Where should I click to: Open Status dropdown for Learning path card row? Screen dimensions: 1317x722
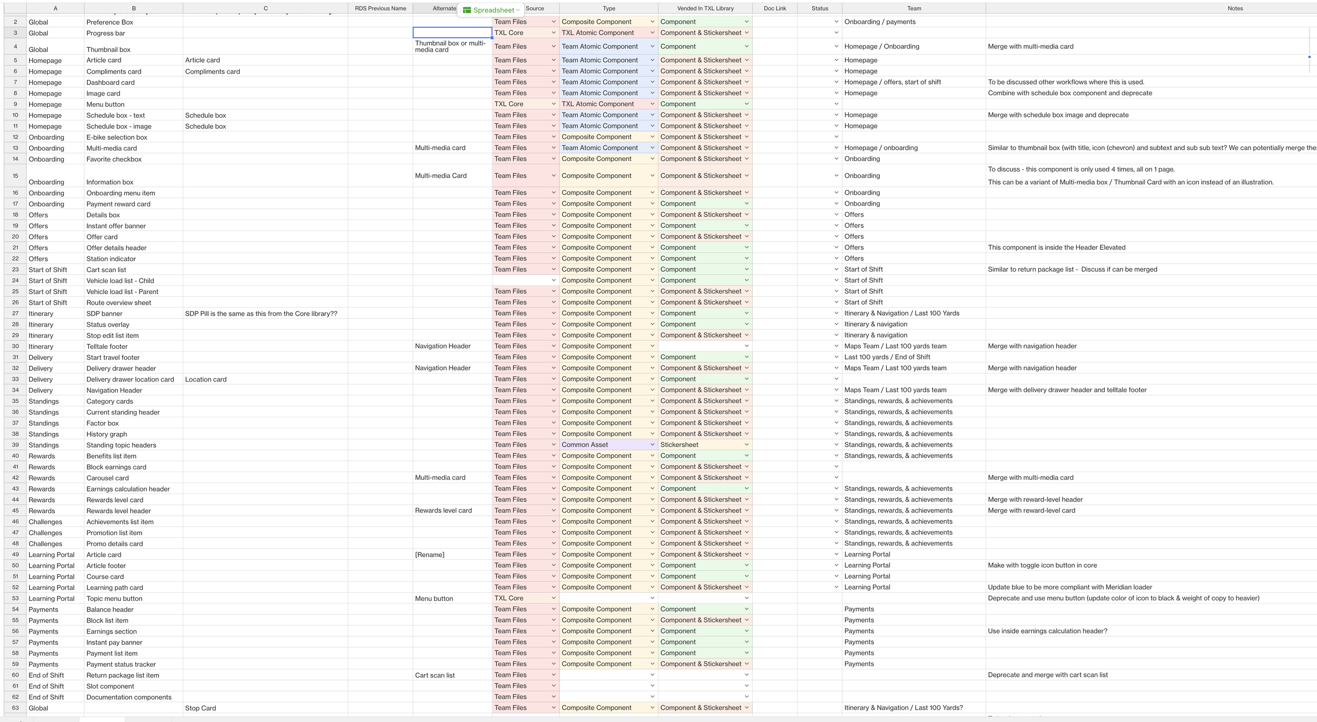(x=836, y=587)
